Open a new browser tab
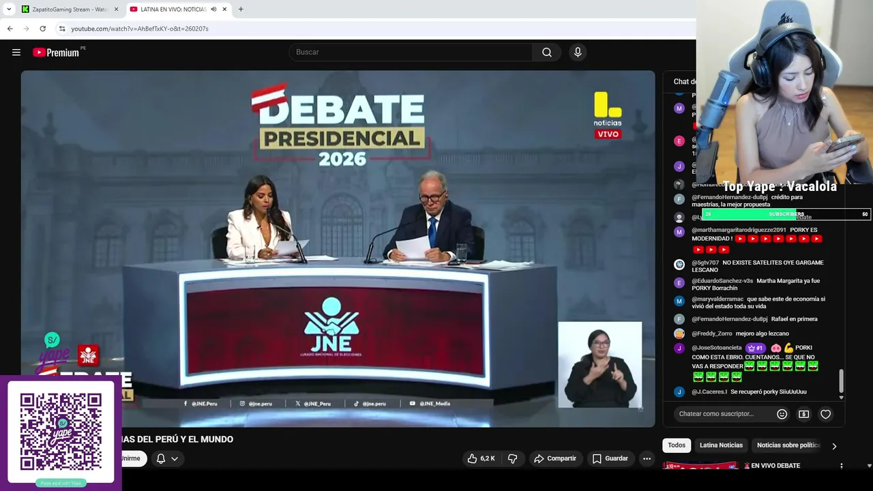 [241, 9]
